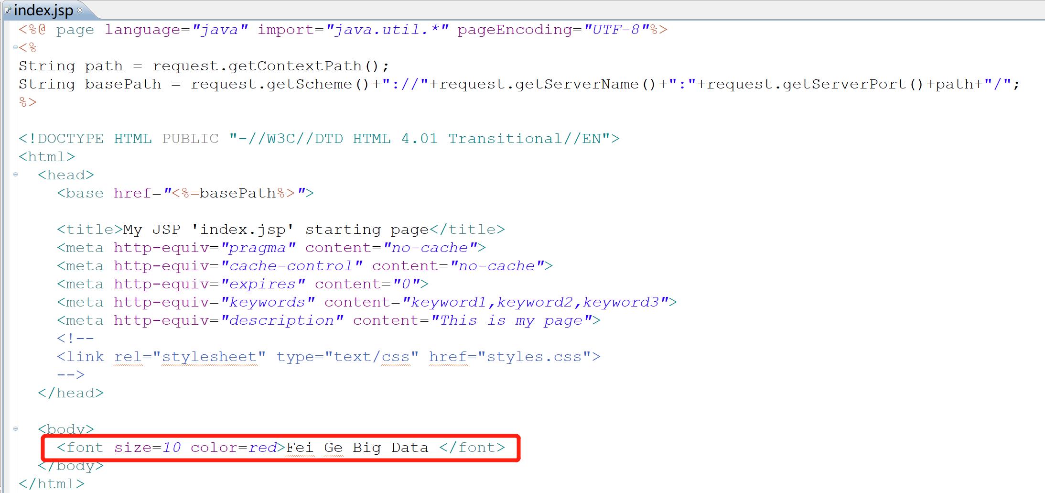Image resolution: width=1045 pixels, height=493 pixels.
Task: Click the <font size=10 opening tag
Action: point(119,448)
